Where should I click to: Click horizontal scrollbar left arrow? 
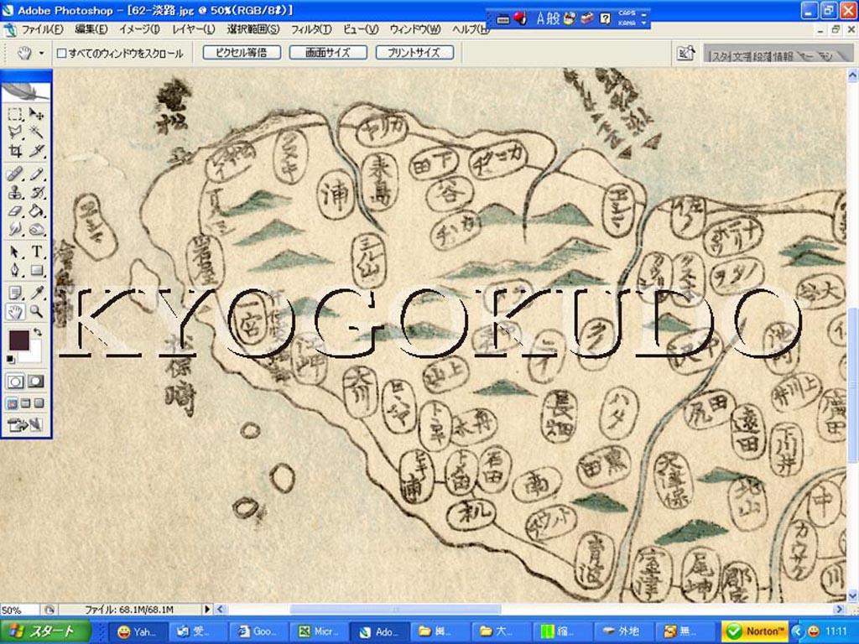[220, 609]
